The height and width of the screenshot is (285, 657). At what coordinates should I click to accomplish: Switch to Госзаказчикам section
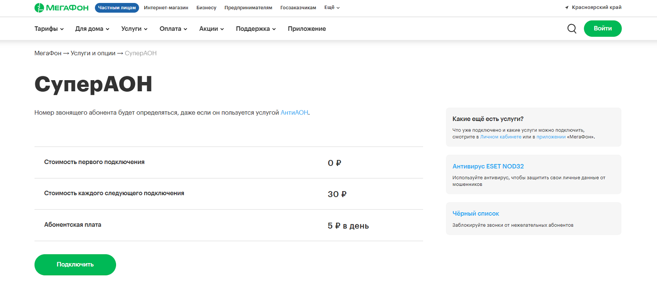tap(298, 7)
